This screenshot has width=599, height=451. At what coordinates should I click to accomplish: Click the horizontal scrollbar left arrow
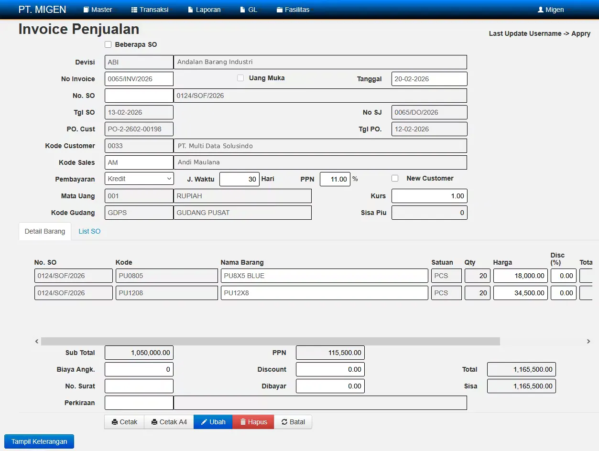click(37, 342)
